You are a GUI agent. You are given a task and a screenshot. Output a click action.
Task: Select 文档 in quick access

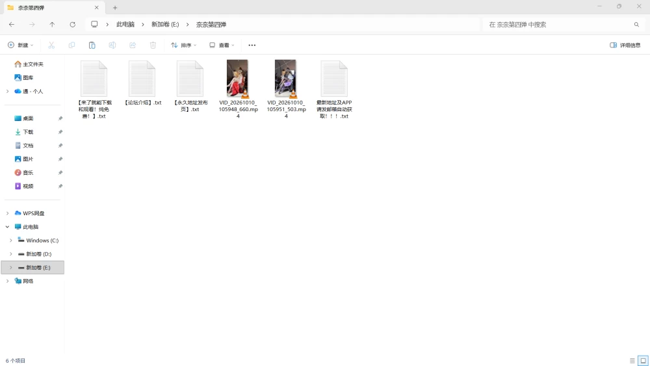tap(24, 146)
